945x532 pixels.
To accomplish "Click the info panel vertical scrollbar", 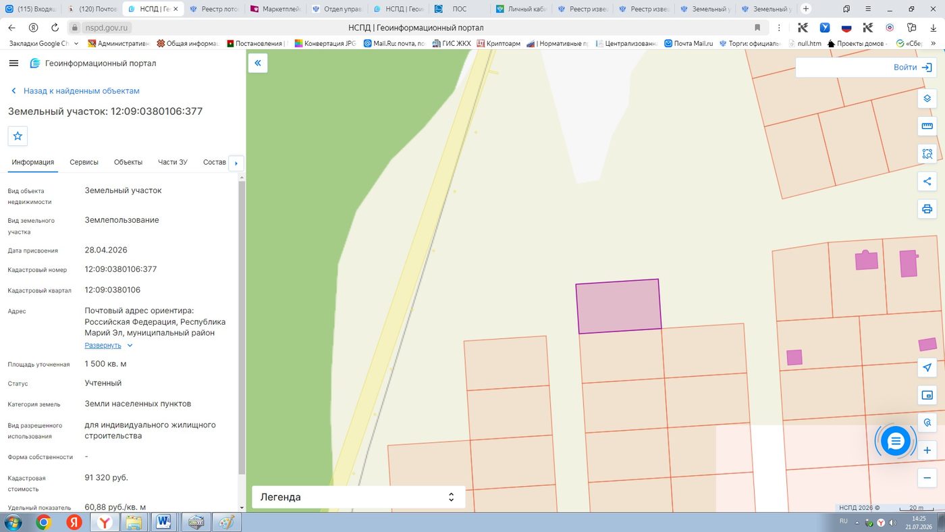I will click(242, 327).
